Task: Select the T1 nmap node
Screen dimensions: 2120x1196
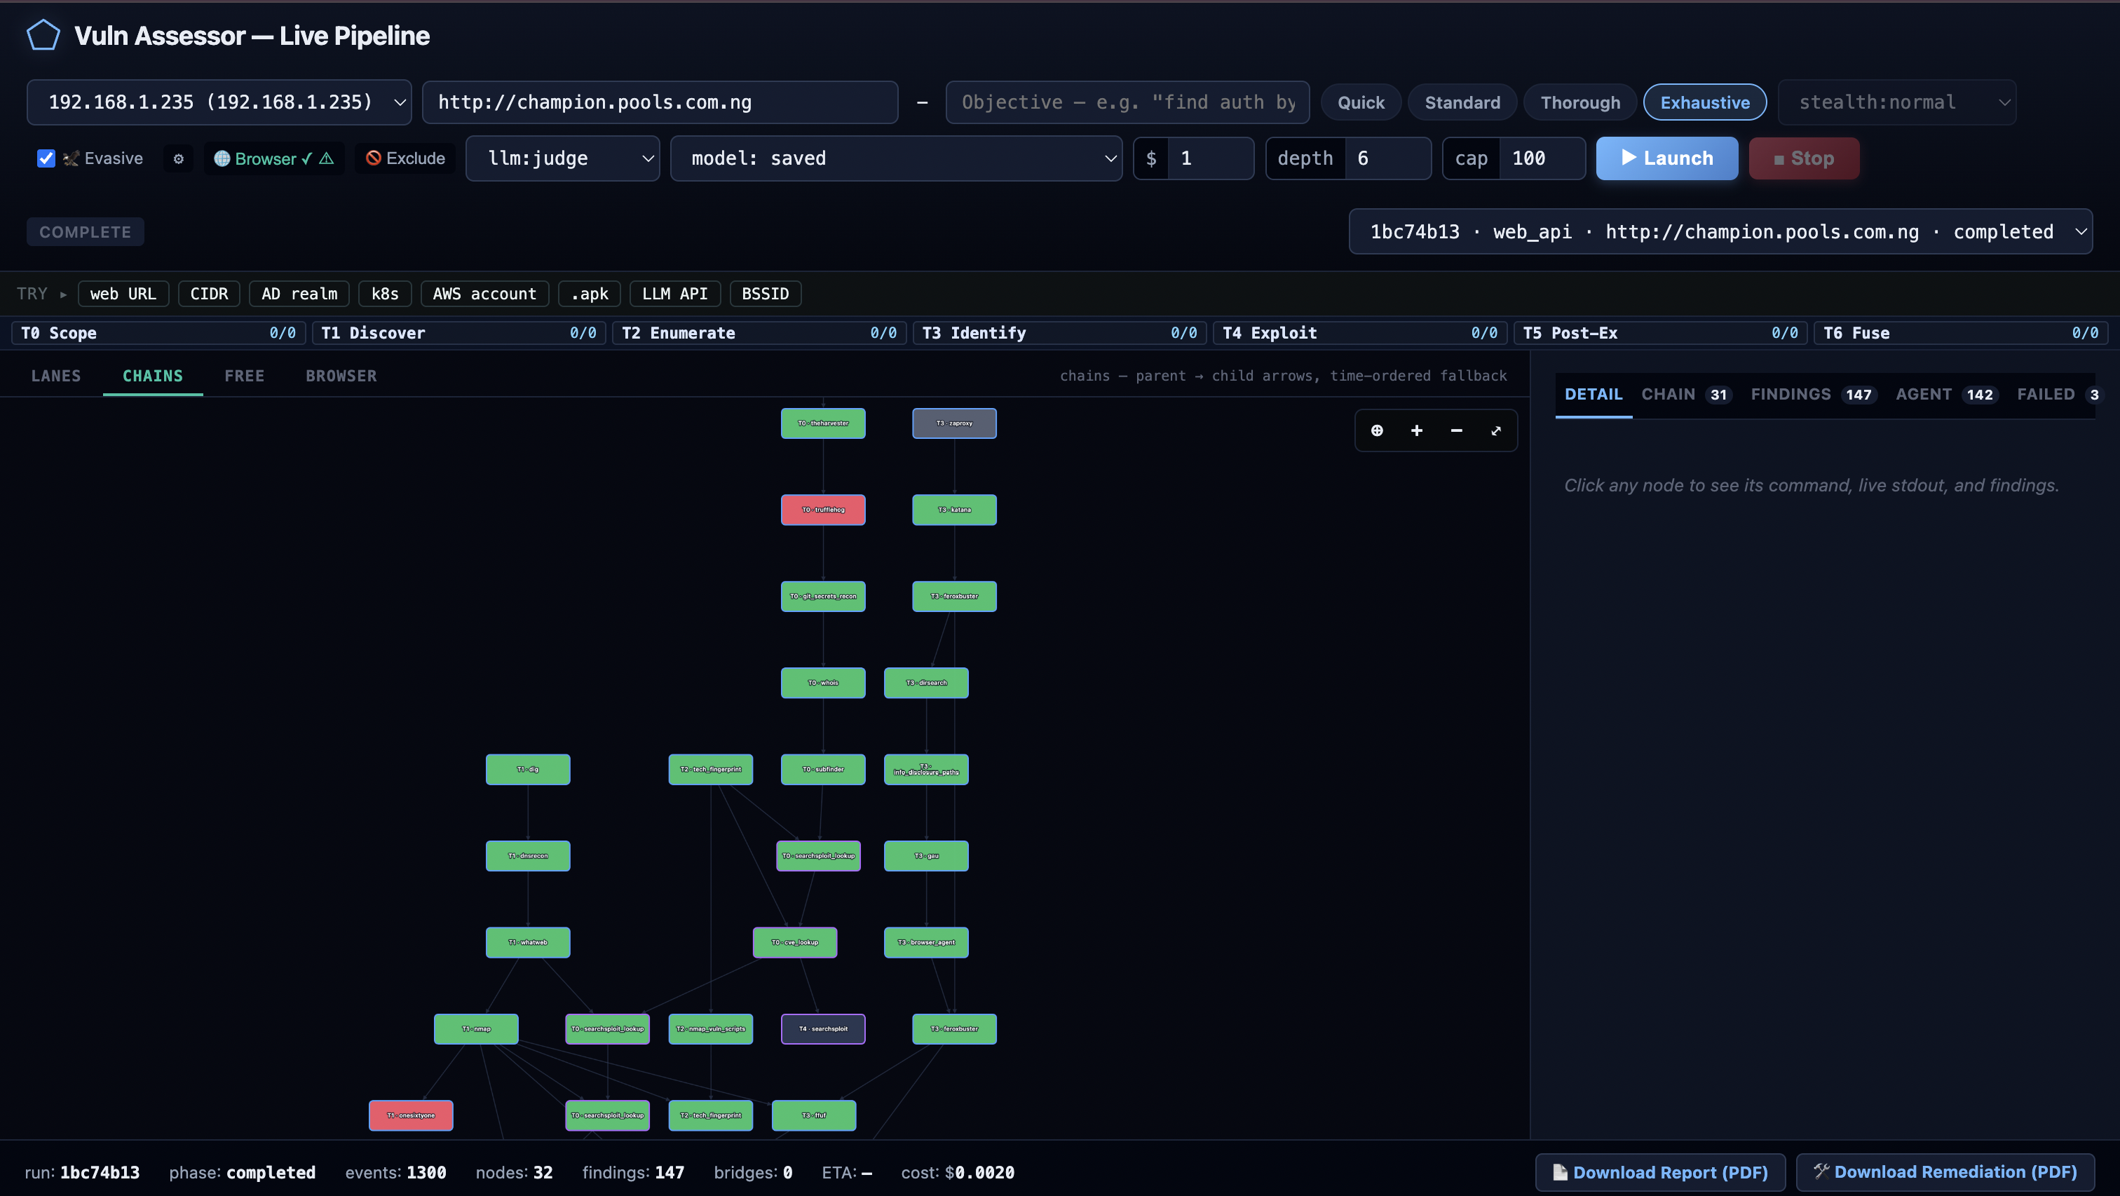Action: 476,1029
